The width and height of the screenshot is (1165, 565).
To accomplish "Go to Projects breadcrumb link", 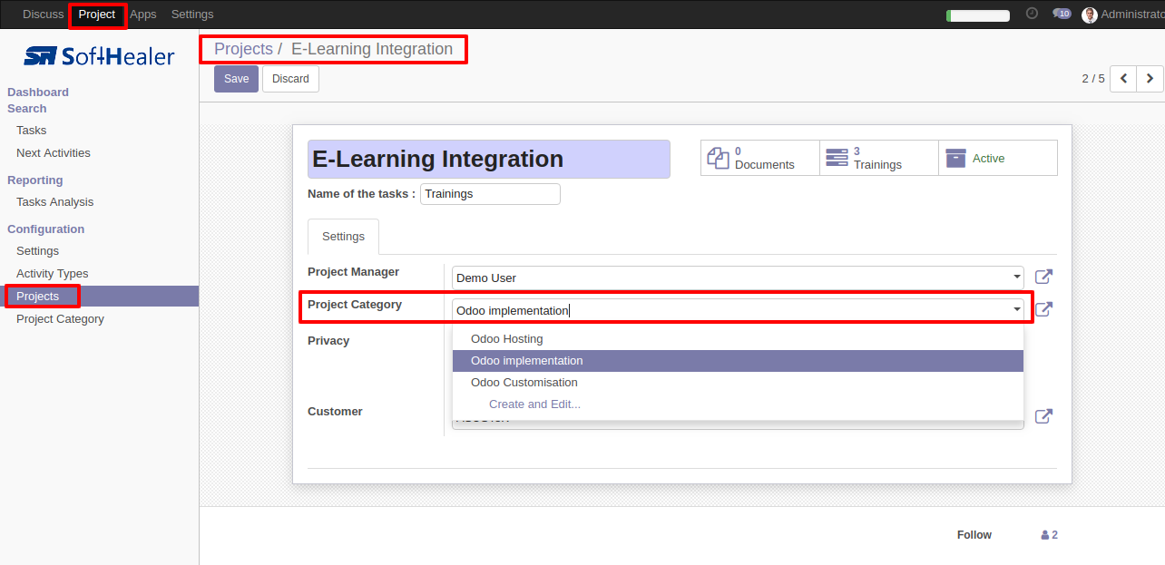I will click(x=243, y=49).
